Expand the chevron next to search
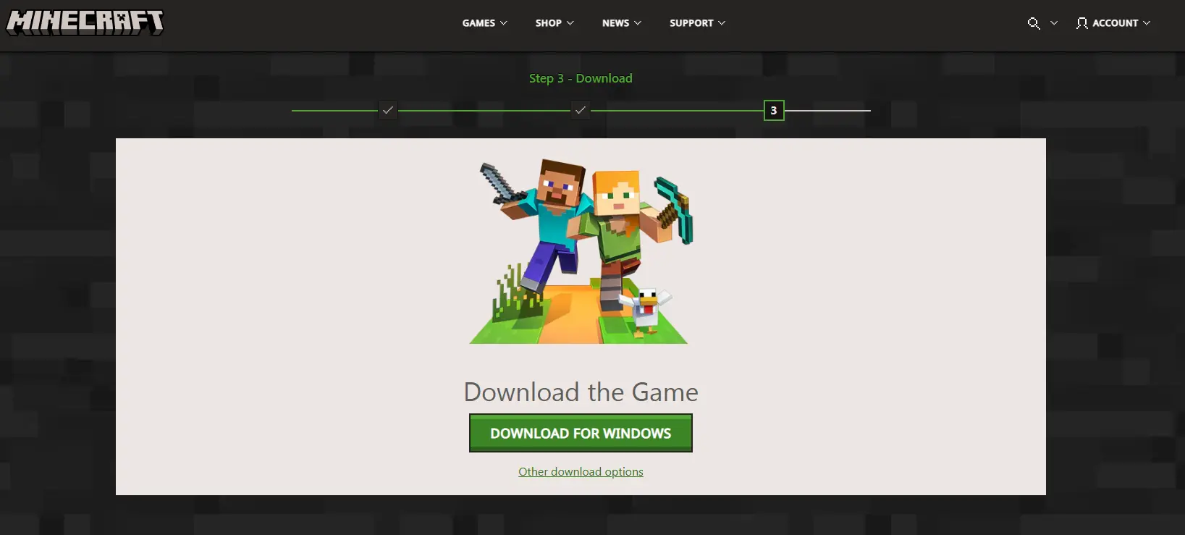The width and height of the screenshot is (1185, 535). click(x=1054, y=23)
